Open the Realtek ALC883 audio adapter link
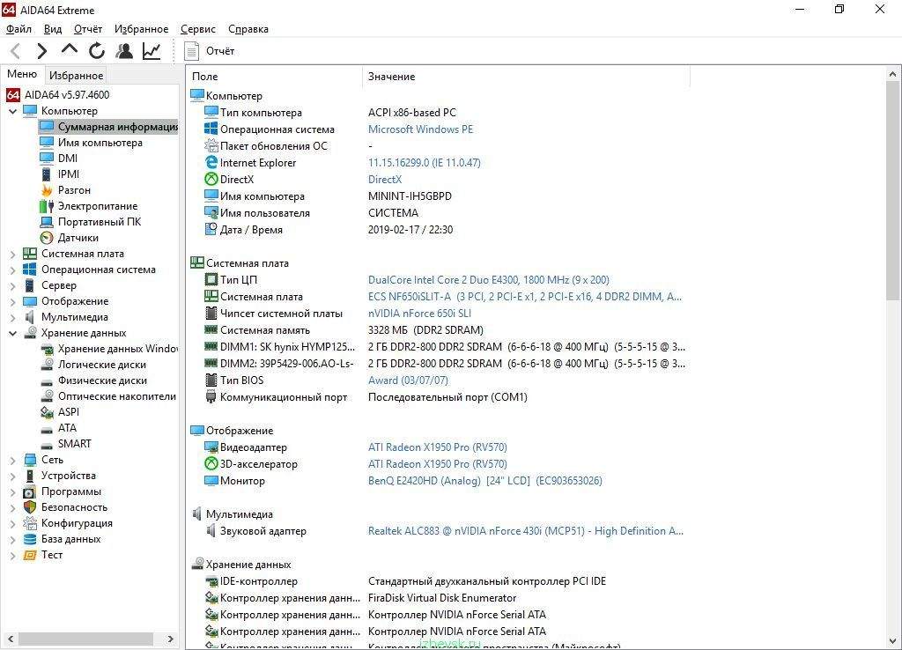902x650 pixels. pos(526,531)
